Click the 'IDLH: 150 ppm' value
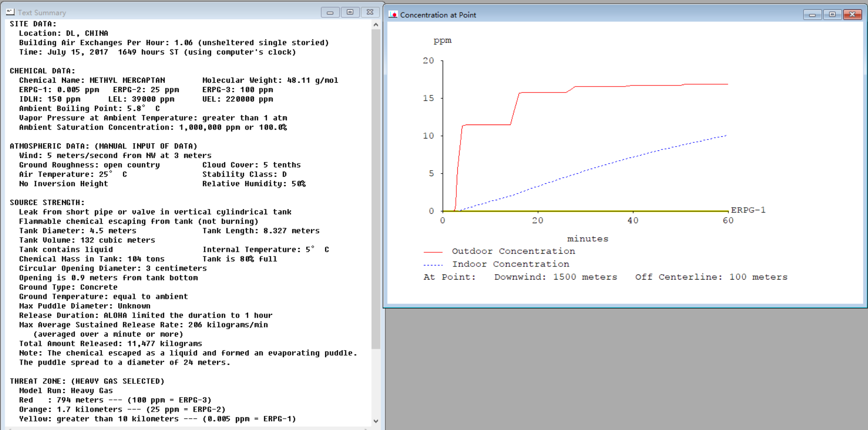Image resolution: width=868 pixels, height=430 pixels. pyautogui.click(x=49, y=99)
